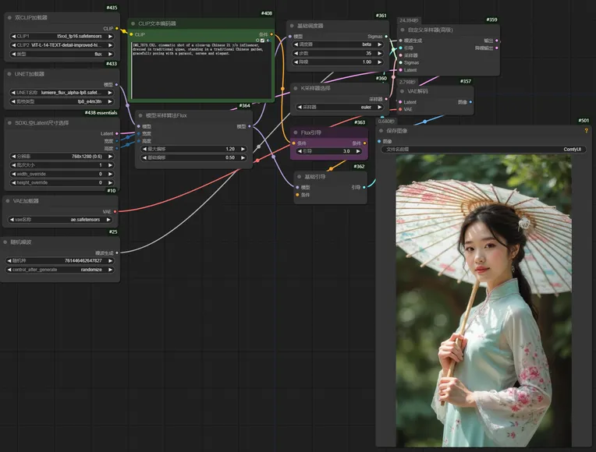The height and width of the screenshot is (452, 596).
Task: Click the collapse dot on the 保存图像 node
Action: [382, 130]
